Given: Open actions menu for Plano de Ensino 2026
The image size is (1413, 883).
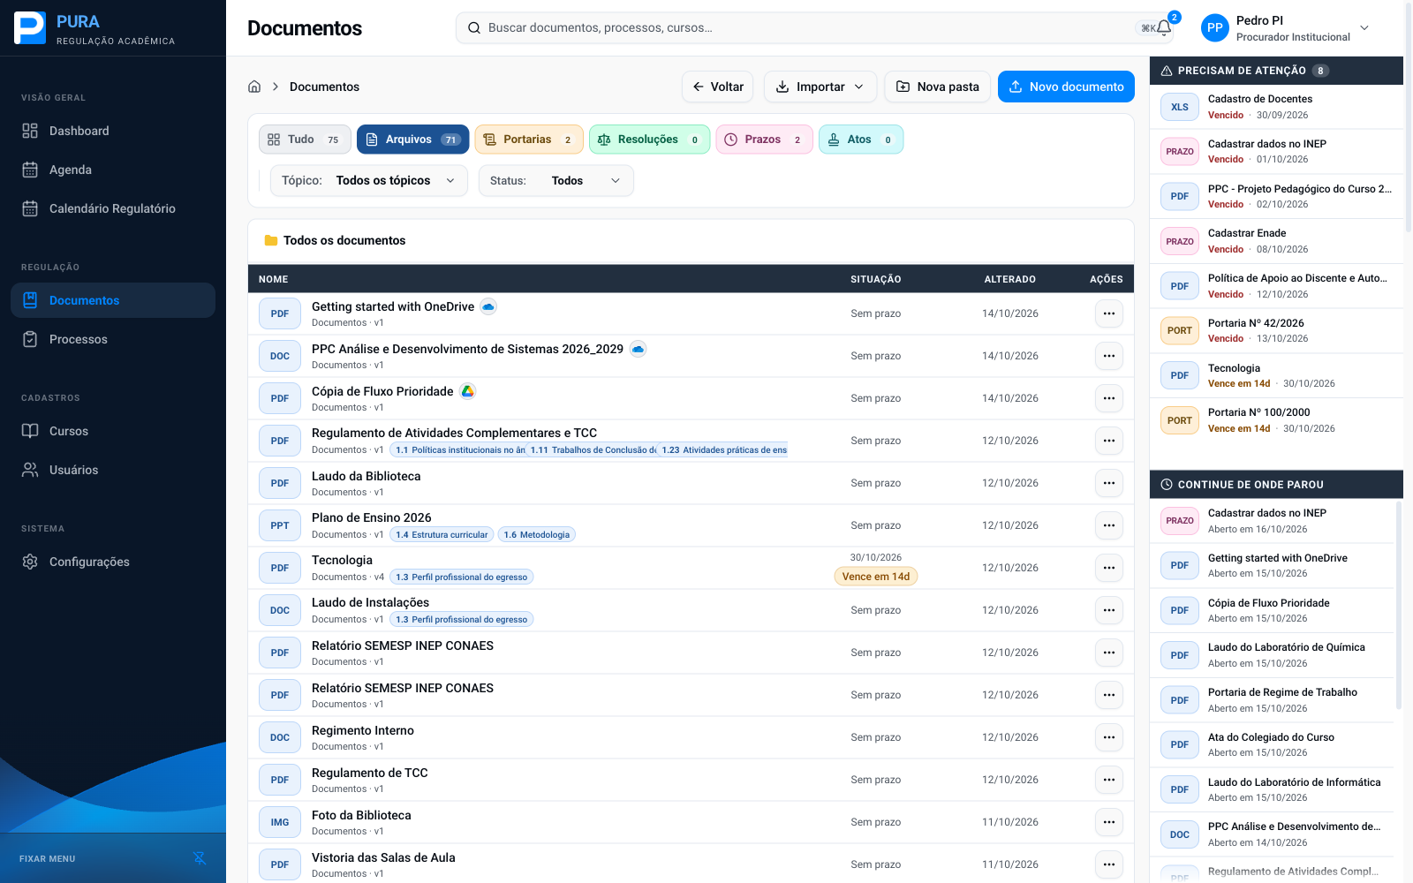Looking at the screenshot, I should pyautogui.click(x=1109, y=525).
